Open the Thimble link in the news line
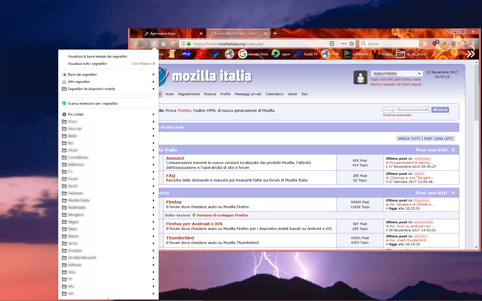Viewport: 482px width, 301px height. pos(184,110)
